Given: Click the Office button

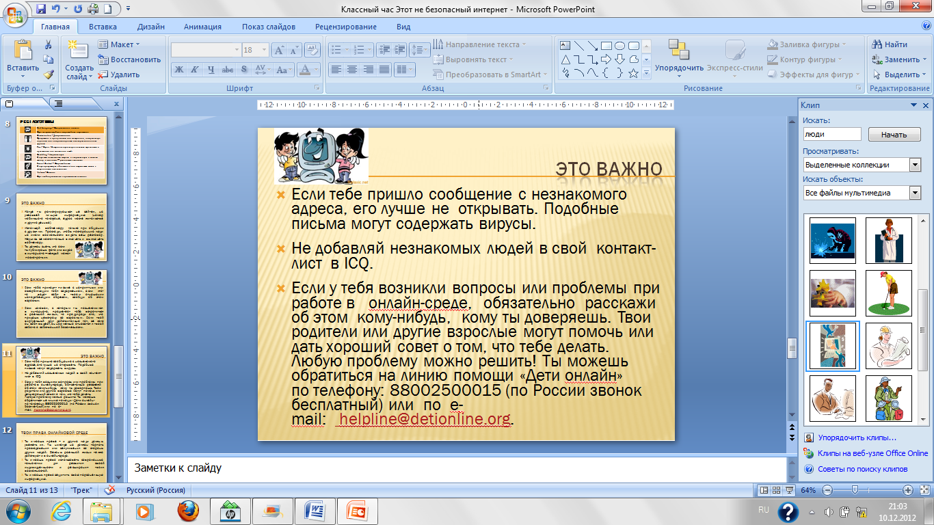Looking at the screenshot, I should click(x=15, y=14).
